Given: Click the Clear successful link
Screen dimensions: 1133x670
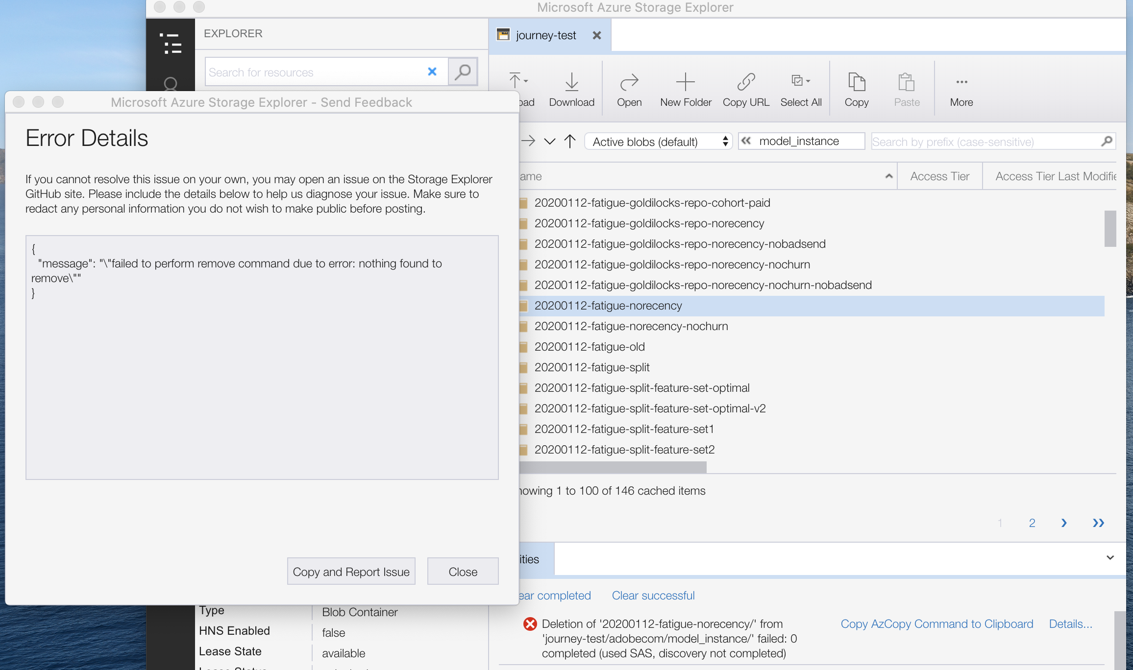Looking at the screenshot, I should (653, 595).
